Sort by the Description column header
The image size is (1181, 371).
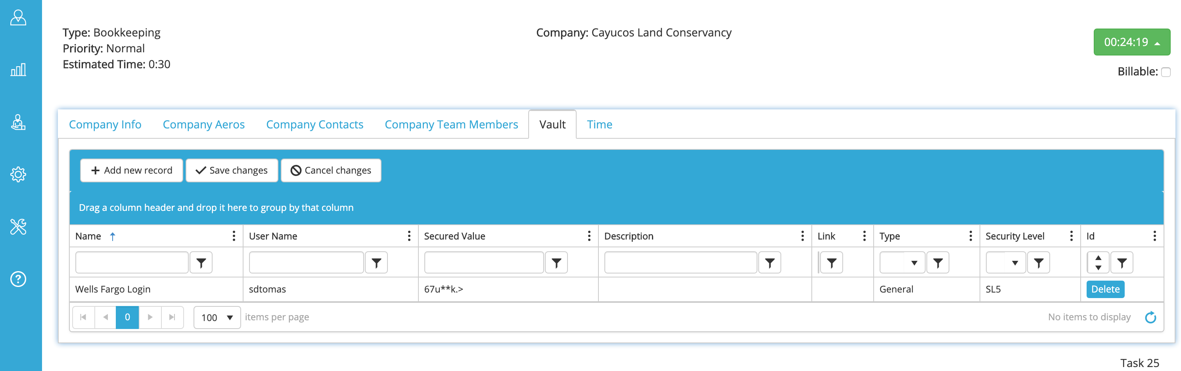(x=629, y=236)
